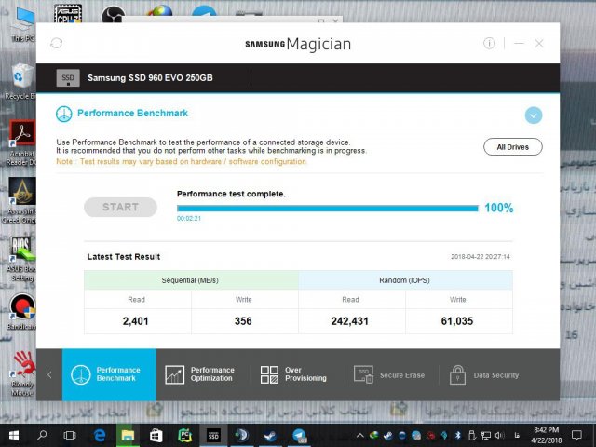Open the Over Provisioning tab
This screenshot has width=596, height=447.
click(294, 374)
